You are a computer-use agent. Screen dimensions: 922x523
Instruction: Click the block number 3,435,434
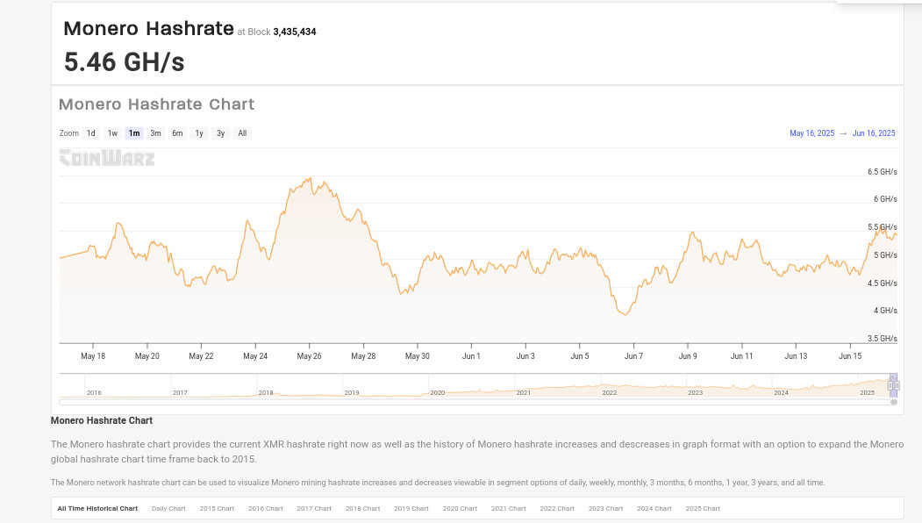pos(295,32)
